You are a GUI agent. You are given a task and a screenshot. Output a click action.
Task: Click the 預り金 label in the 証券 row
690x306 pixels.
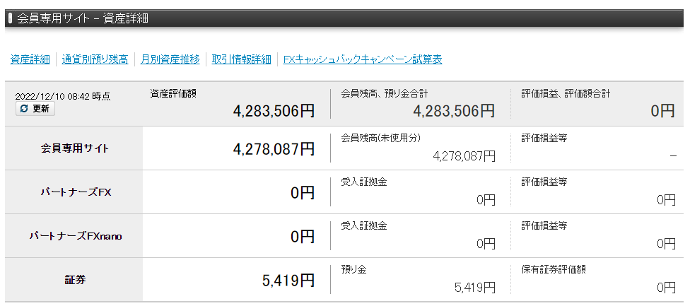[x=353, y=269]
